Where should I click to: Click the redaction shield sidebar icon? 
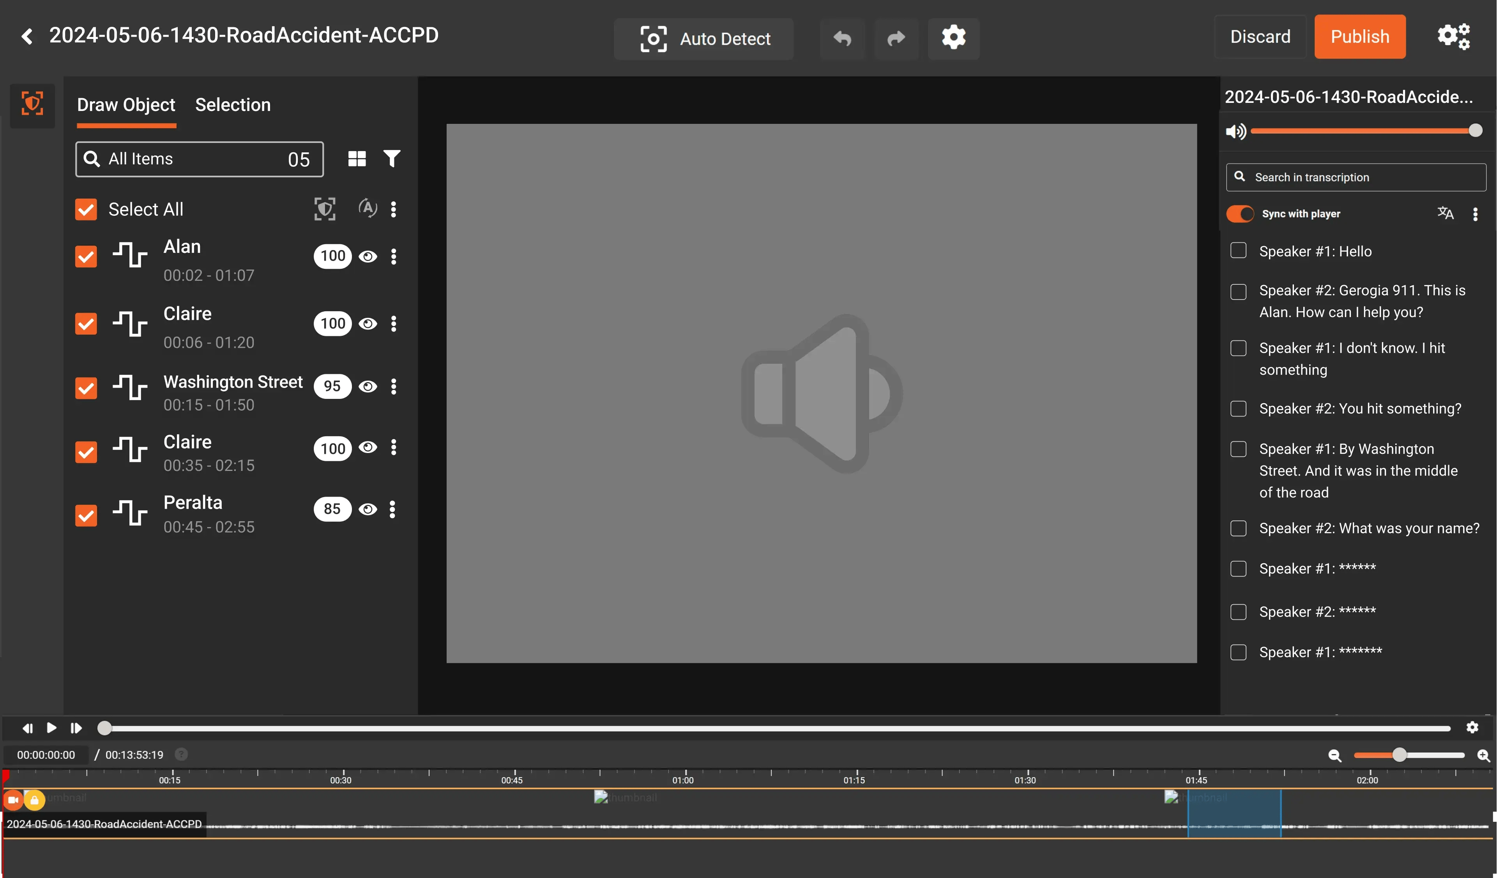tap(33, 104)
